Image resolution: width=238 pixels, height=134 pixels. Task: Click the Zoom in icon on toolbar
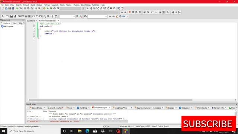45,16
